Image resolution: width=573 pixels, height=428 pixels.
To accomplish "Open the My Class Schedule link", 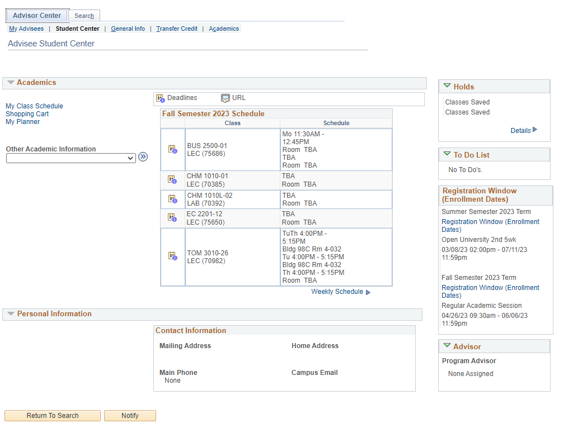I will (34, 106).
